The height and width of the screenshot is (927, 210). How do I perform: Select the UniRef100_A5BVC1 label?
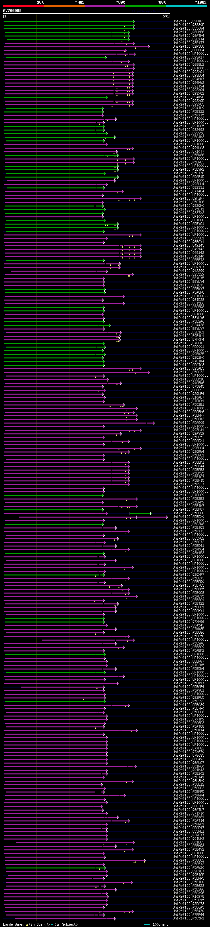click(x=188, y=224)
